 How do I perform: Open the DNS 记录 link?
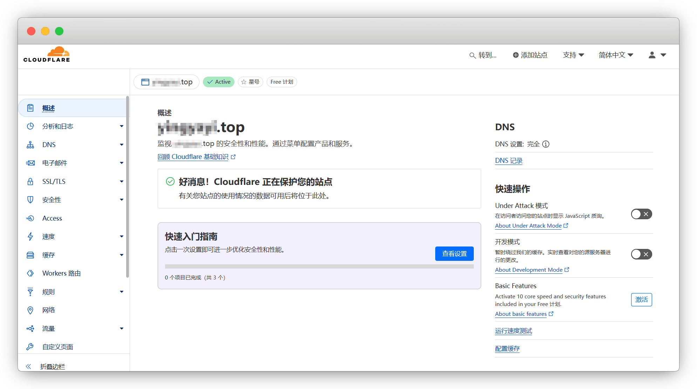pos(508,161)
